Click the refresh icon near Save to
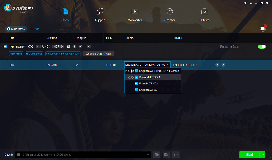The image size is (272, 160). [176, 155]
